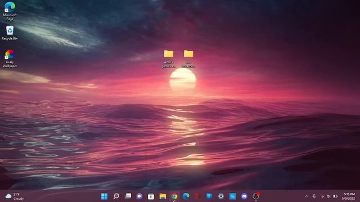The height and width of the screenshot is (202, 360).
Task: Open the blue square app right of Settings gear
Action: tap(232, 196)
